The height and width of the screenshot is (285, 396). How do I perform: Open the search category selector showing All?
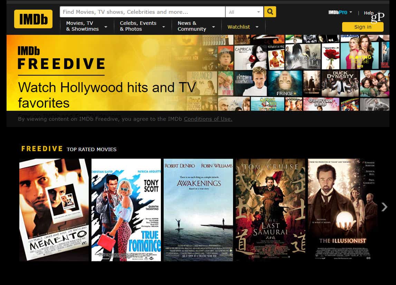point(244,11)
